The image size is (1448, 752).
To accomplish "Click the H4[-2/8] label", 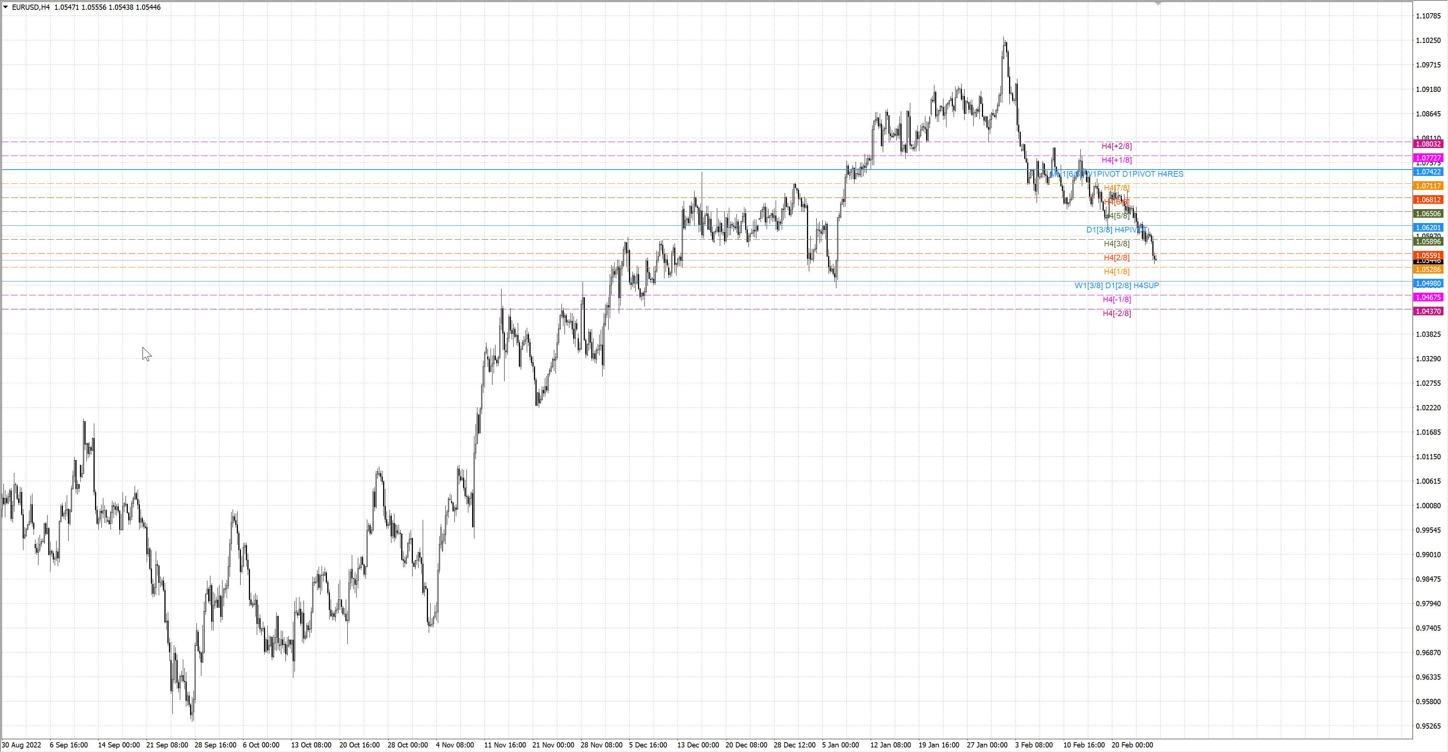I will (1116, 313).
